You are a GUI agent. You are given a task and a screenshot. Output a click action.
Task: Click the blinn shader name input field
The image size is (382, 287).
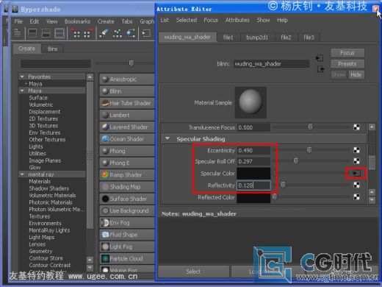271,64
